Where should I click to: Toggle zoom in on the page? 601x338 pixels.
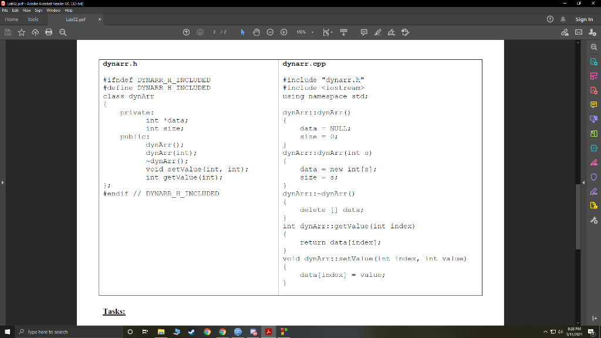[283, 32]
